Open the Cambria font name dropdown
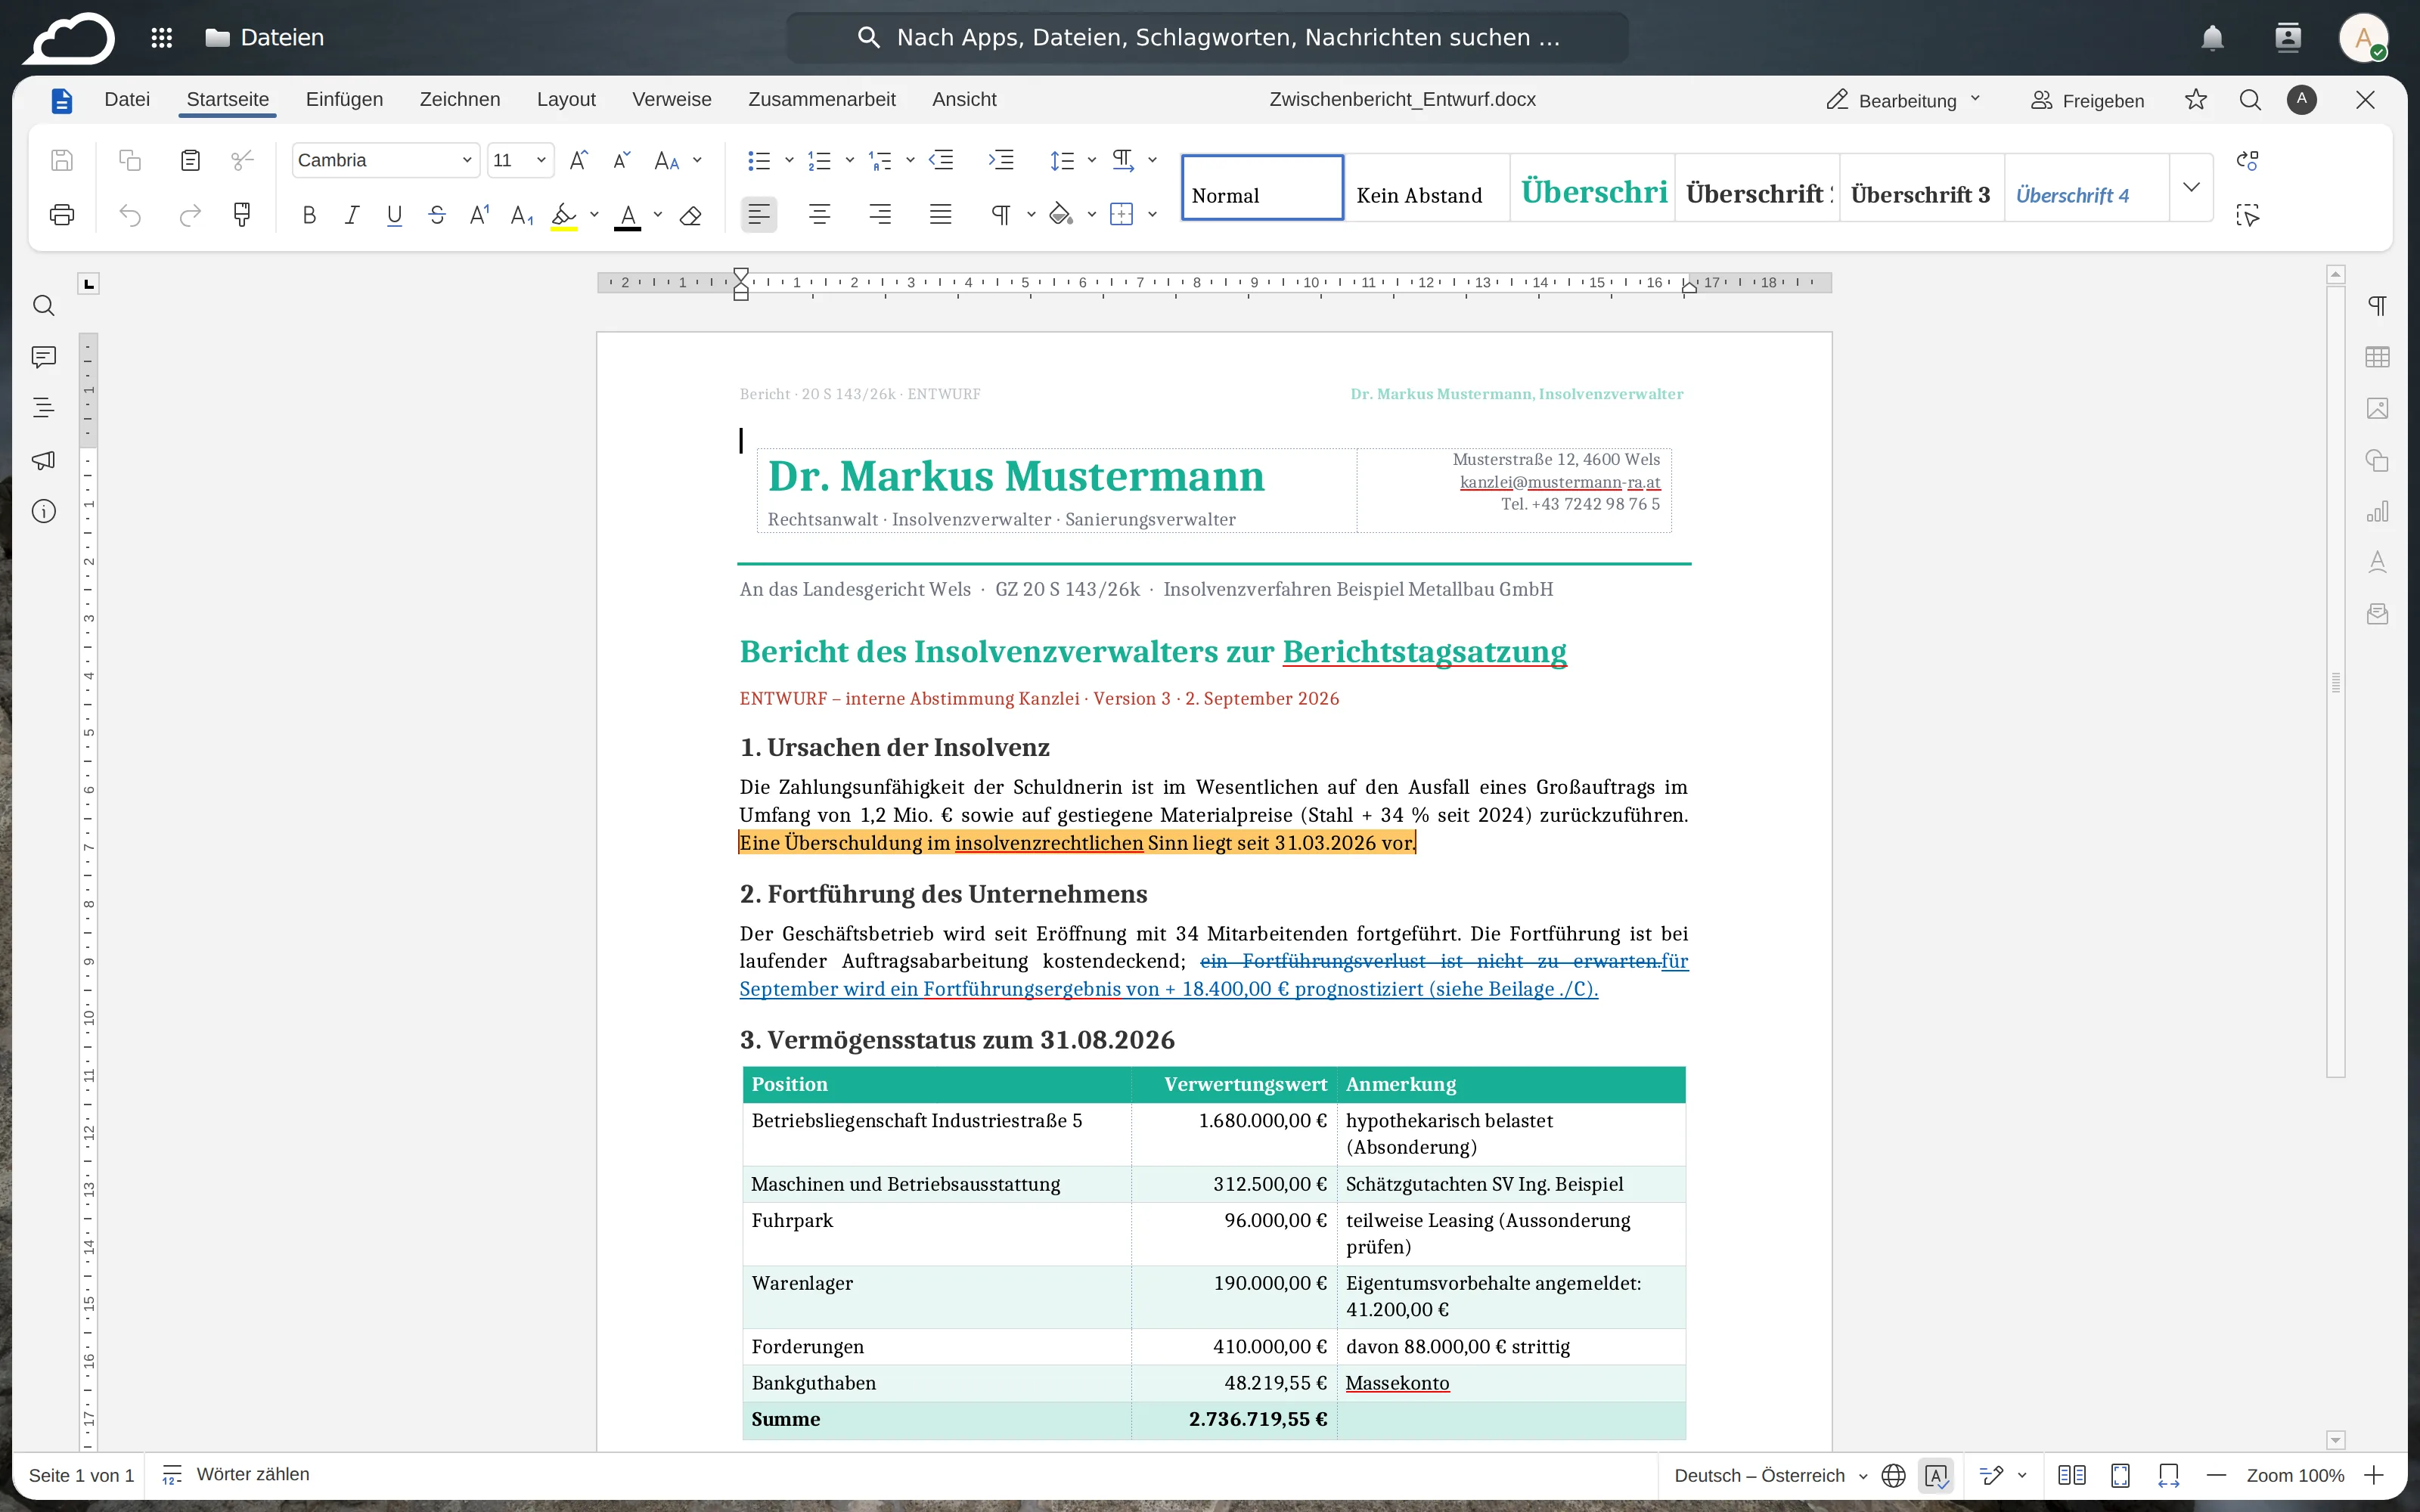Viewport: 2420px width, 1512px height. [x=466, y=160]
